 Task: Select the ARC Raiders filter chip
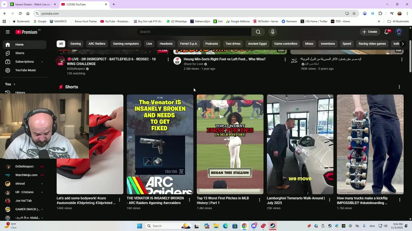(x=97, y=44)
